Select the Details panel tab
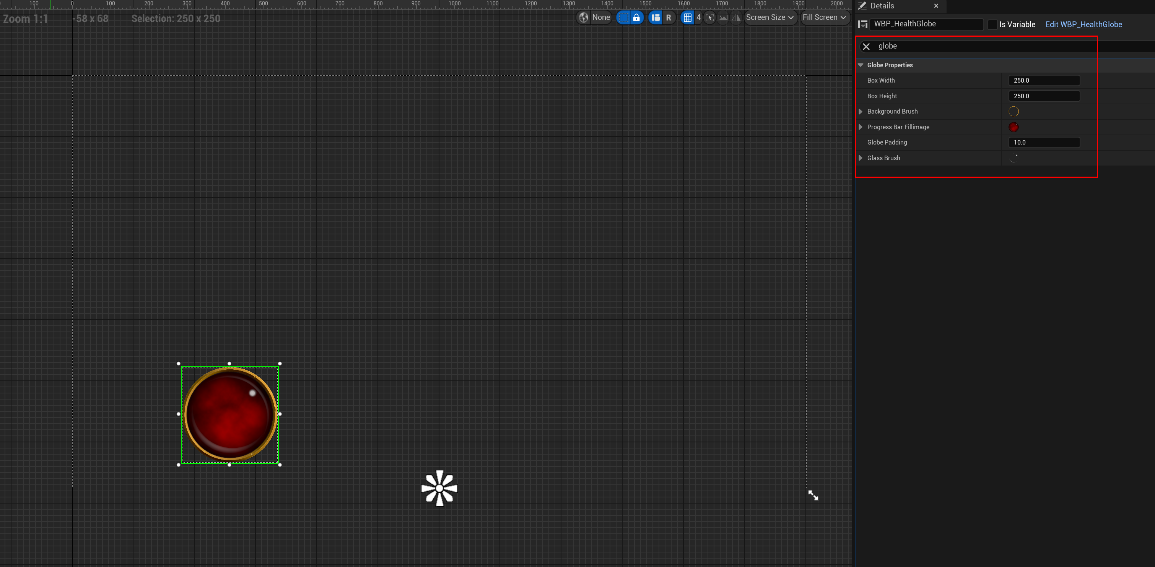This screenshot has width=1155, height=567. pos(882,6)
